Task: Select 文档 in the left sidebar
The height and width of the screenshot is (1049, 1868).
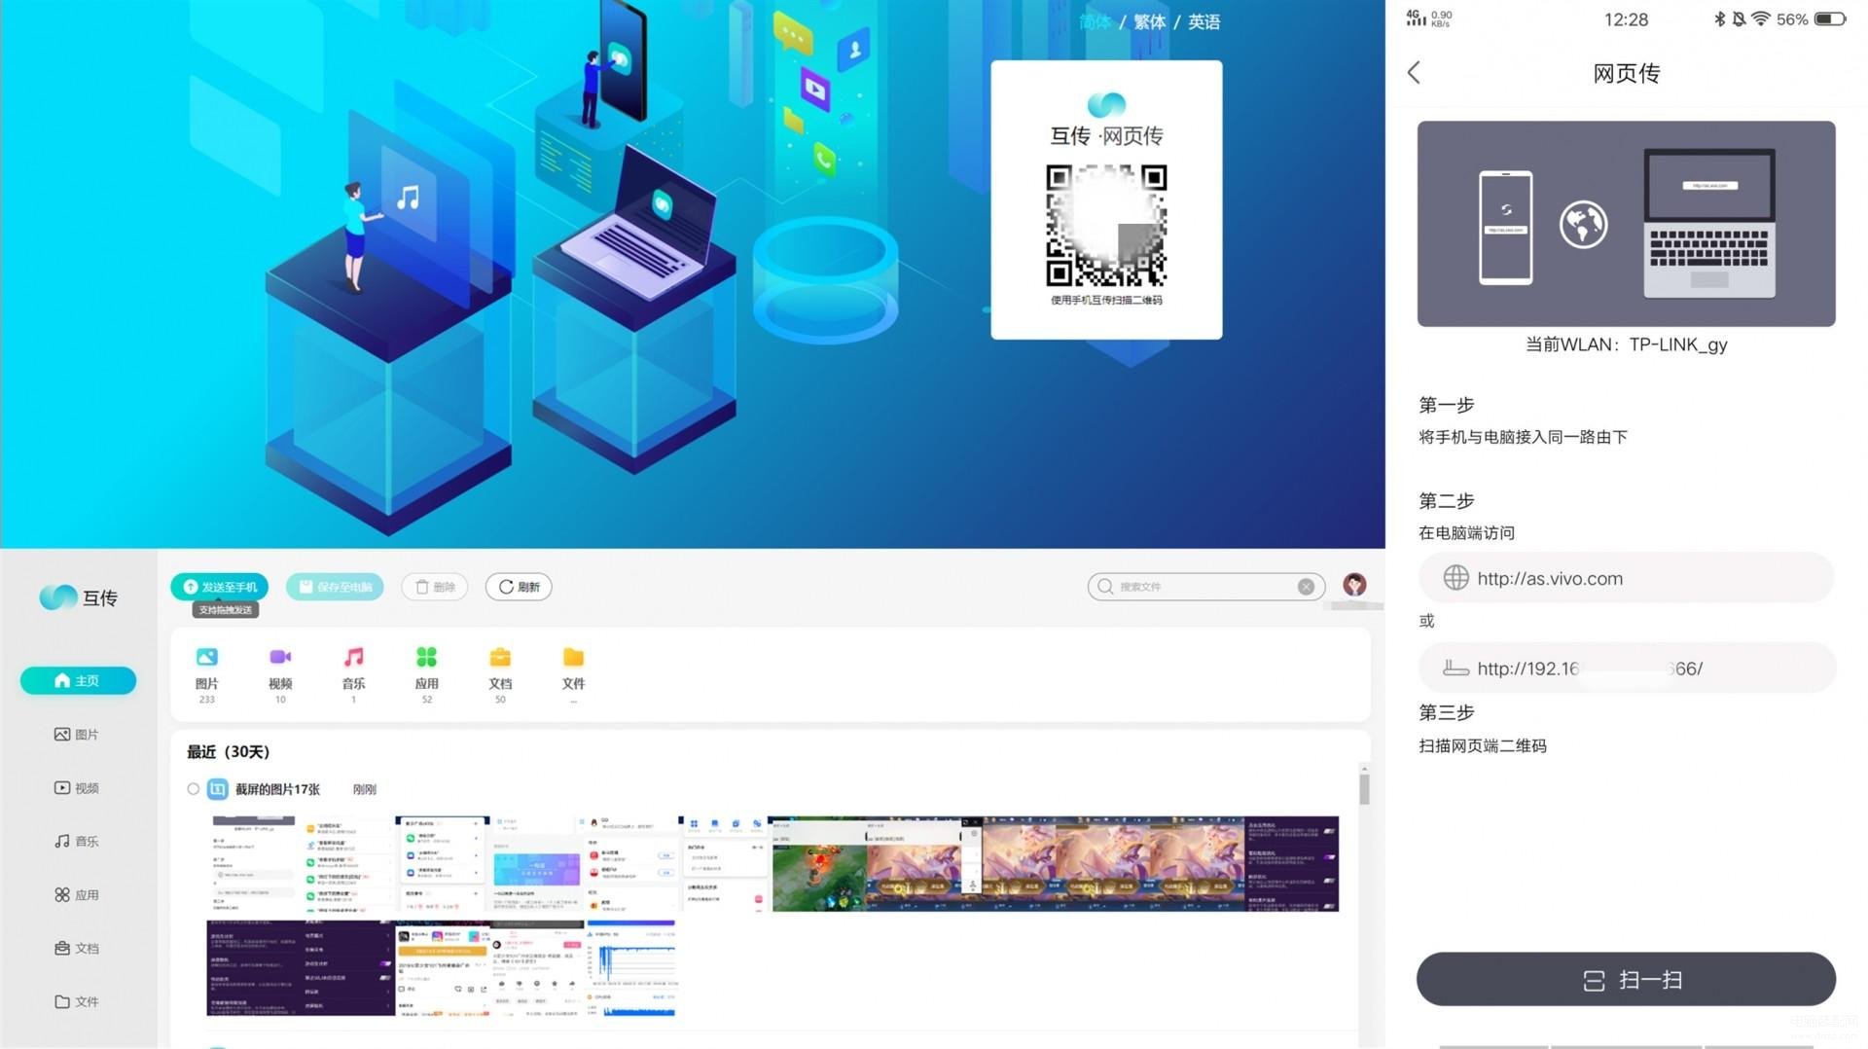Action: 77,948
